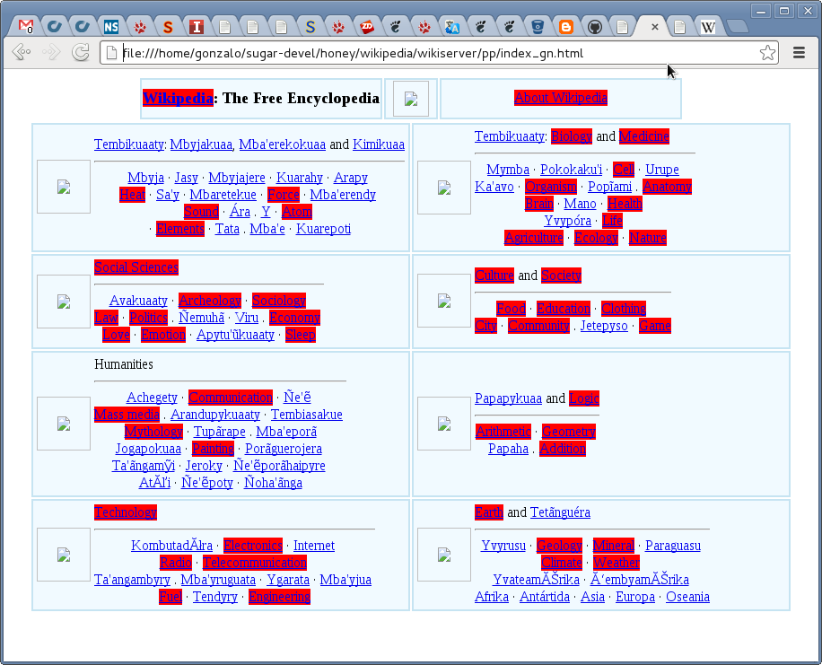
Task: Switch to the Google Translate tab
Action: point(452,27)
